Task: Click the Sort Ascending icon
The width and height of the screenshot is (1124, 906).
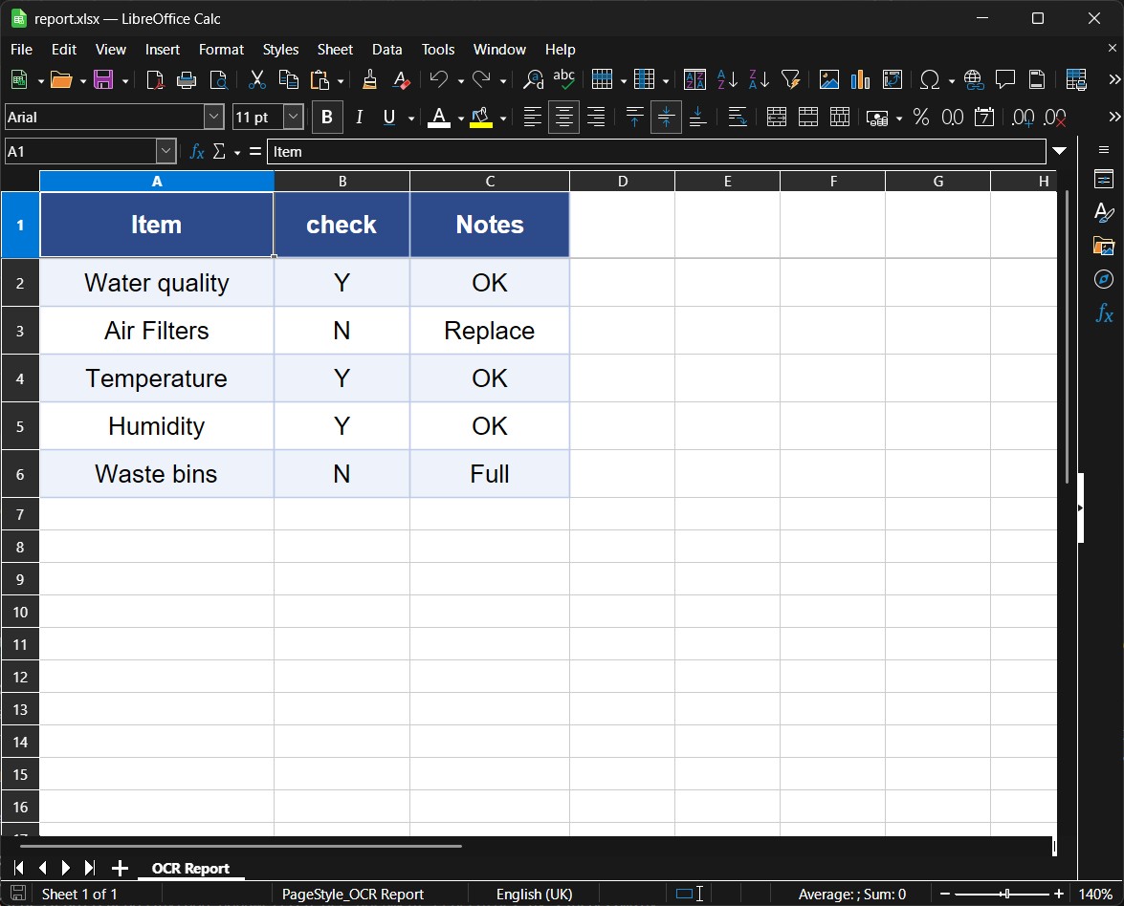Action: [x=727, y=80]
